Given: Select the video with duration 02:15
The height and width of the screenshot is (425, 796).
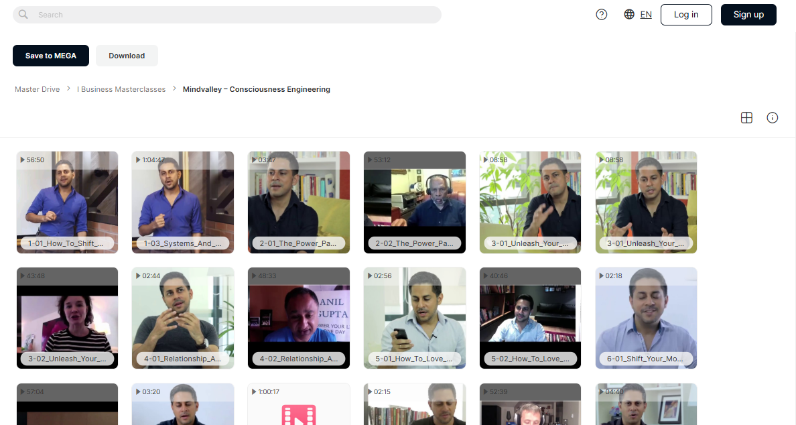Looking at the screenshot, I should tap(415, 404).
